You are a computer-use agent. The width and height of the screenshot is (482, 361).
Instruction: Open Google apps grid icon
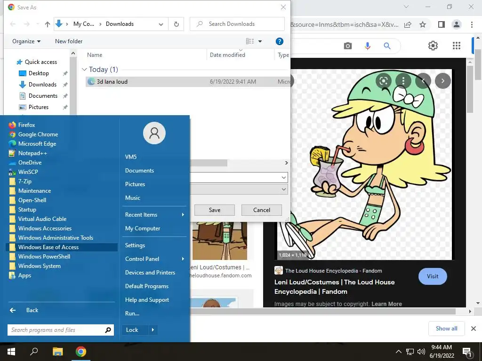point(457,46)
